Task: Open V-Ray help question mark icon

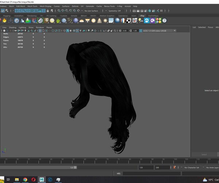Action: pos(164,20)
